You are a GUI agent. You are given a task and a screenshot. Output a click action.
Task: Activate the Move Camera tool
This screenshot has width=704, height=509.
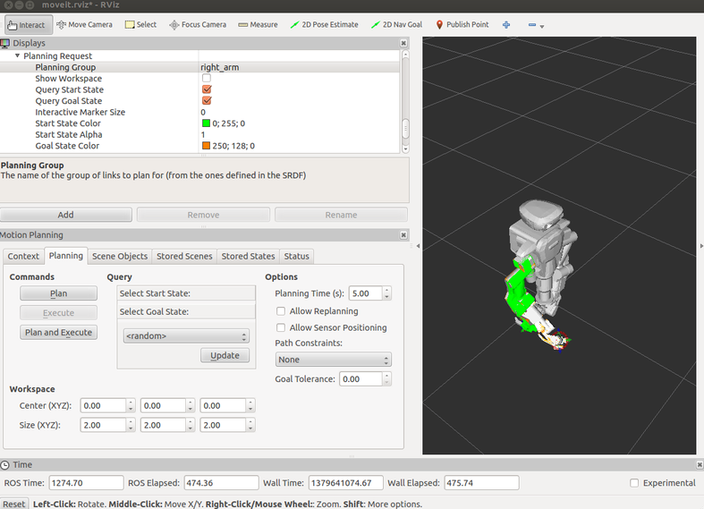(x=84, y=24)
